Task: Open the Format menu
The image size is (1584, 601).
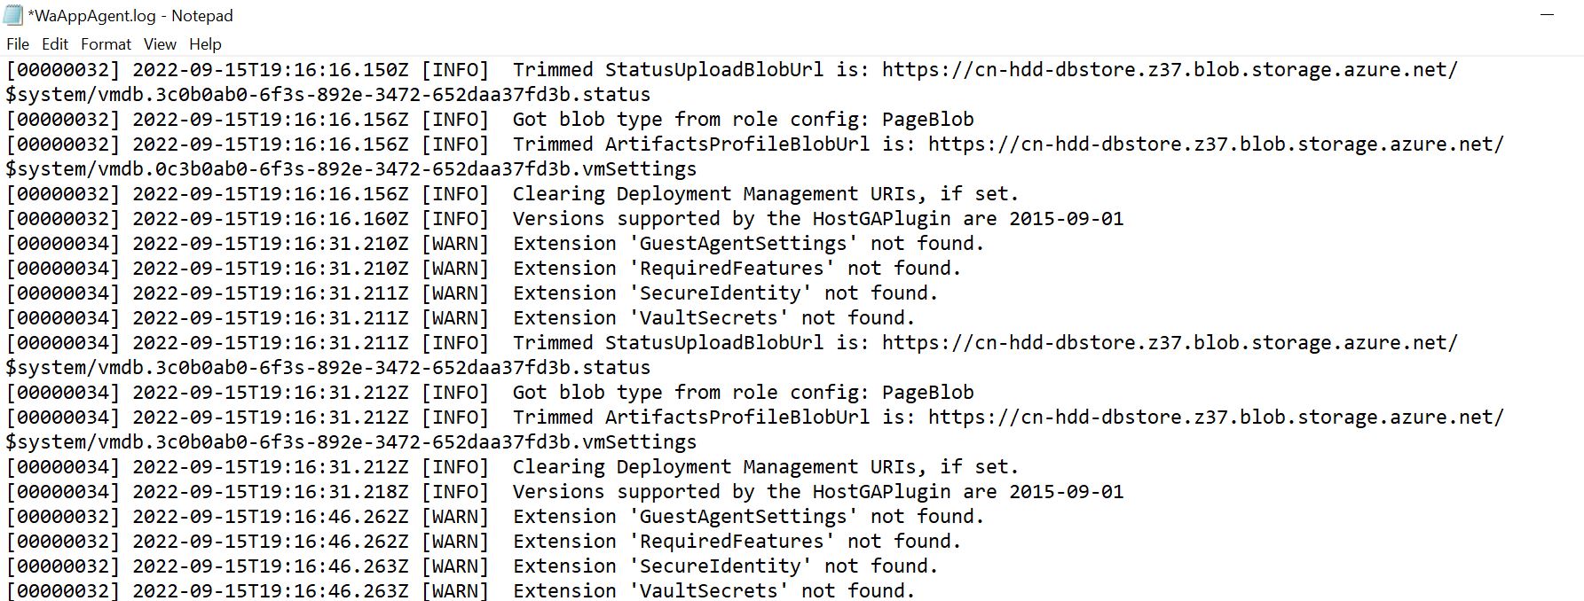Action: pyautogui.click(x=106, y=43)
